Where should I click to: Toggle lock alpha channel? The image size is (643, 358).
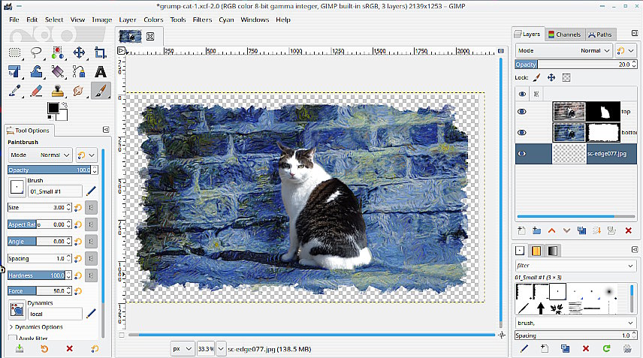coord(566,77)
